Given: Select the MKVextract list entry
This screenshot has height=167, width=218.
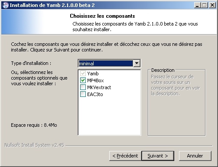Looking at the screenshot, I should (x=99, y=87).
